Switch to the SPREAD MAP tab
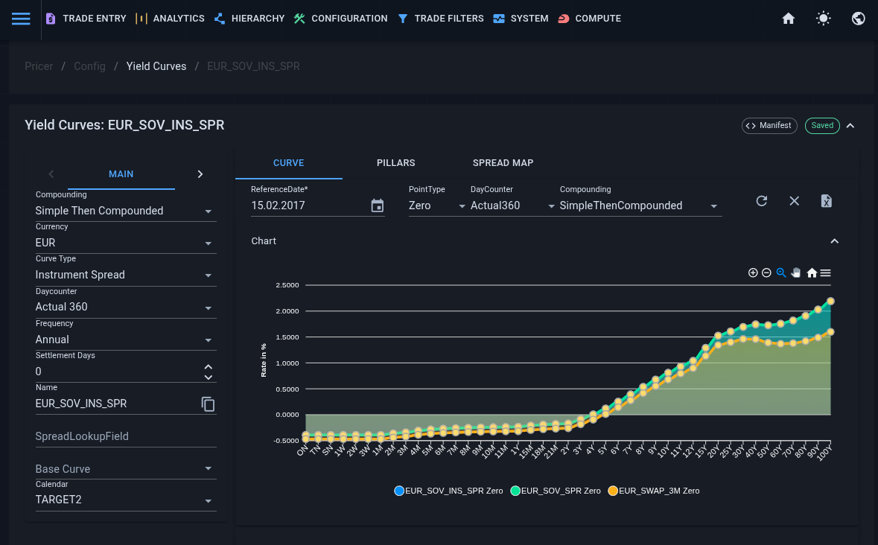 (x=503, y=163)
